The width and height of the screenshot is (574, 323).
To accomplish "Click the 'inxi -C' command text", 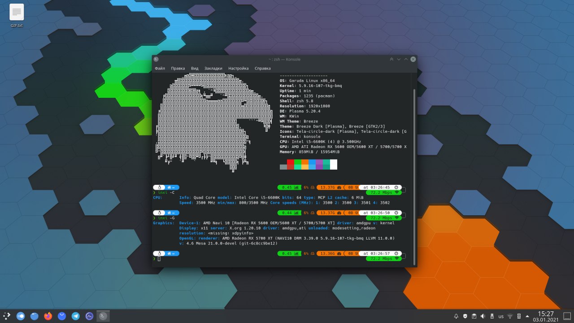I will (166, 192).
